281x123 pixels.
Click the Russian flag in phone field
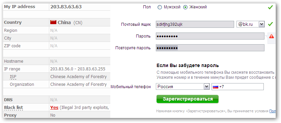pos(216,87)
